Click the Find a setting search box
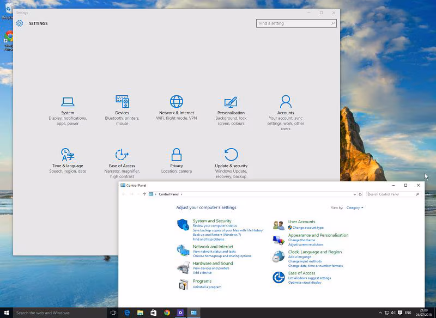 [x=293, y=23]
